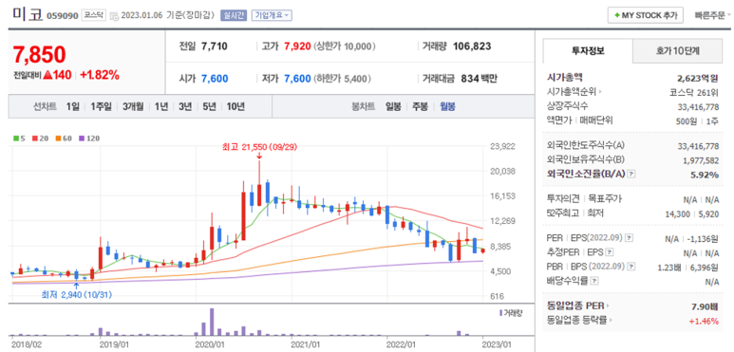This screenshot has width=734, height=352.
Task: Expand the 기업개요 dropdown
Action: point(272,15)
